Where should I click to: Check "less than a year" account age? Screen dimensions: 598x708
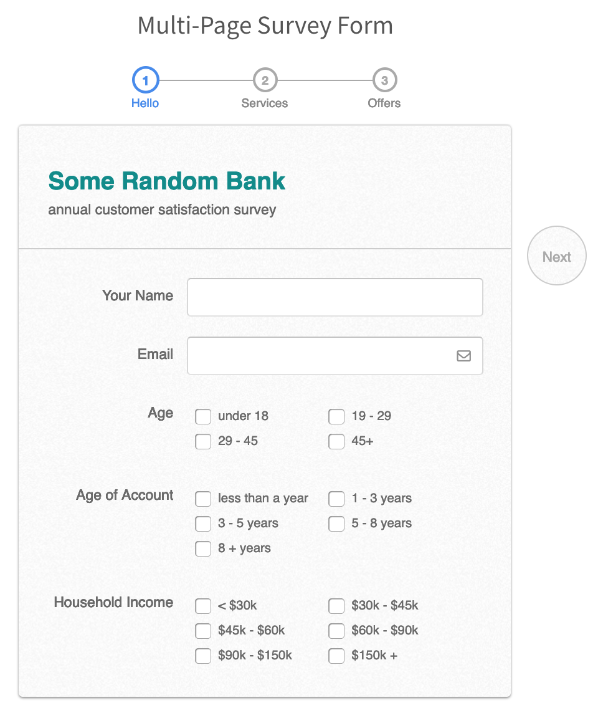203,499
